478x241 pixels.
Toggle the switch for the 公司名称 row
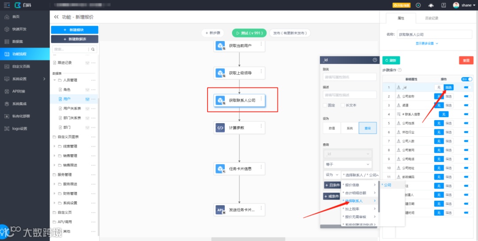[467, 96]
